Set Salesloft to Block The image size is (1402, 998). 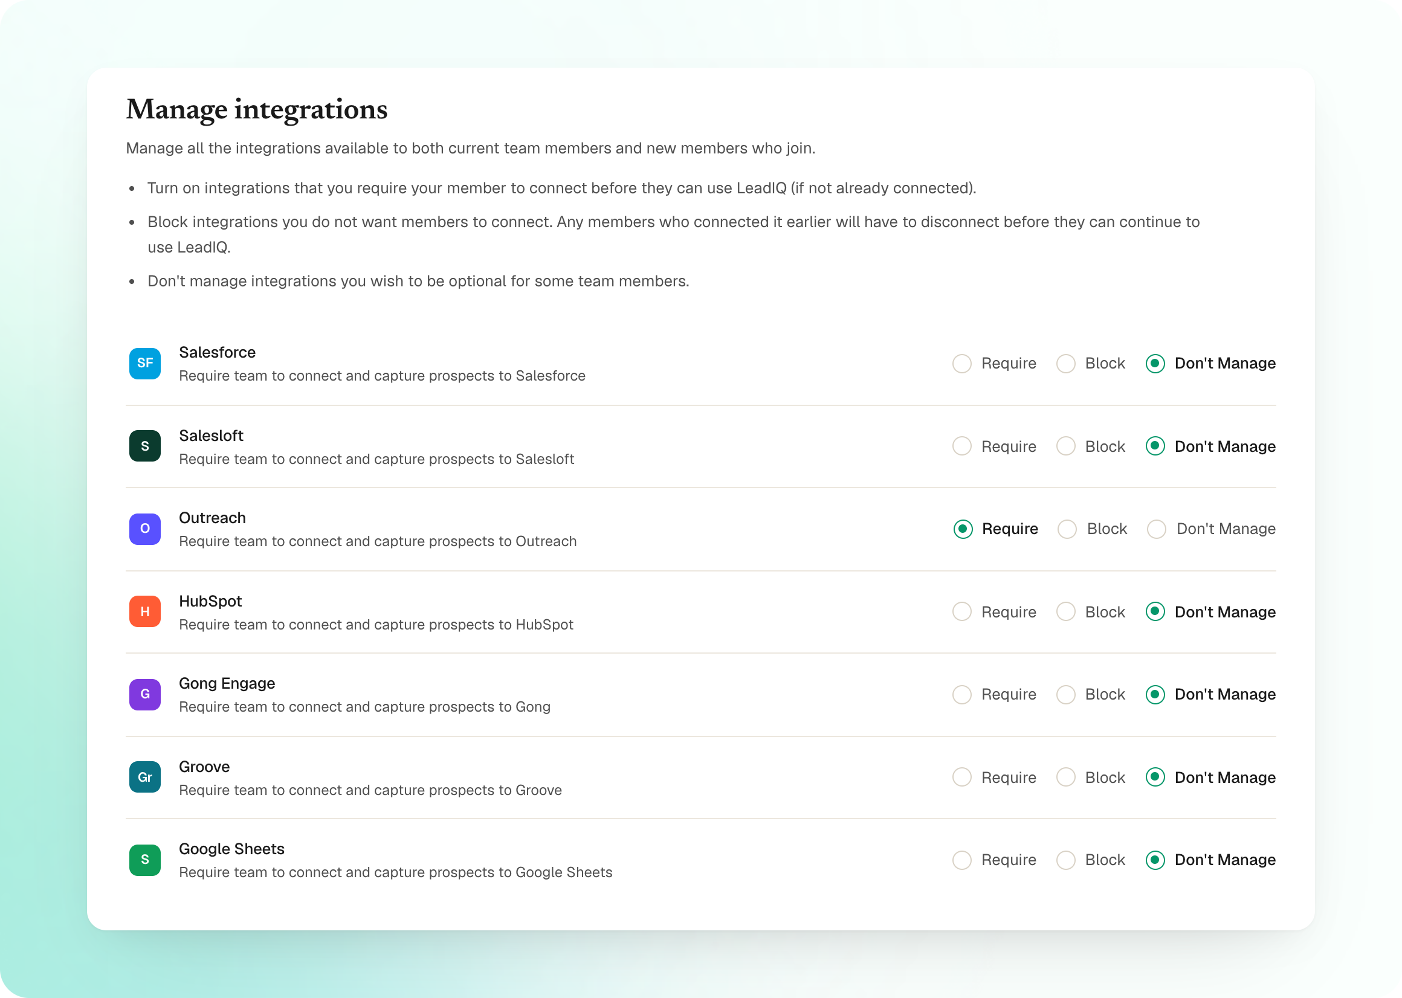click(x=1066, y=446)
